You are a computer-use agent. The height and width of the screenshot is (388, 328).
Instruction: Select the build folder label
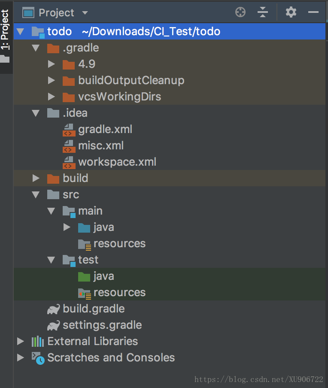pos(75,178)
